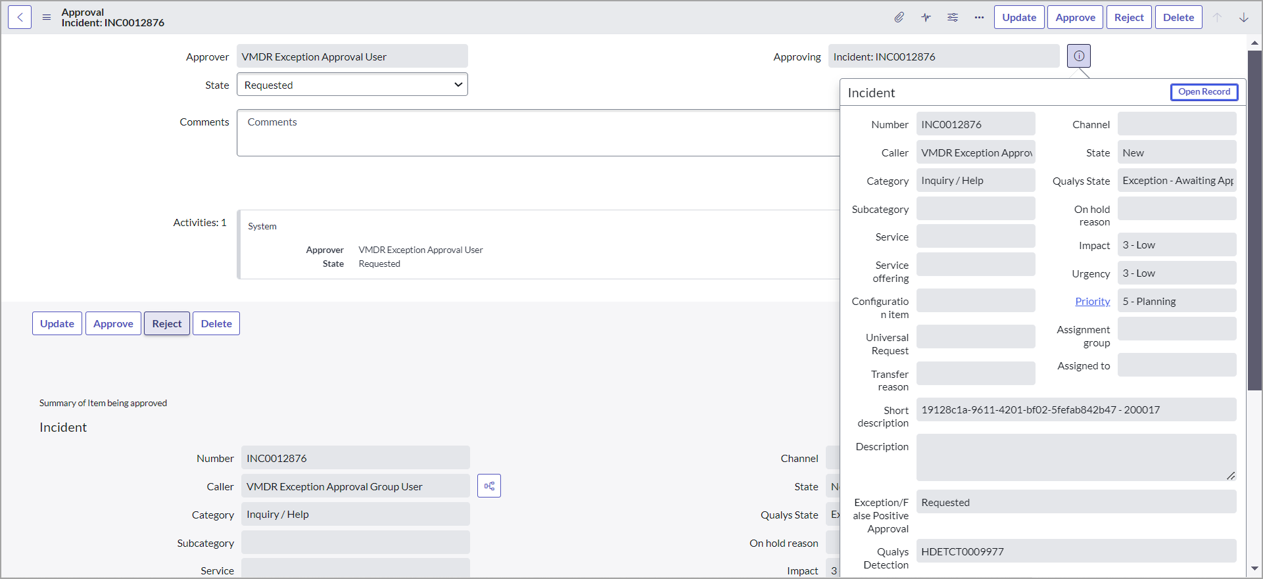Click the personalize form settings icon
The width and height of the screenshot is (1263, 579).
tap(953, 18)
